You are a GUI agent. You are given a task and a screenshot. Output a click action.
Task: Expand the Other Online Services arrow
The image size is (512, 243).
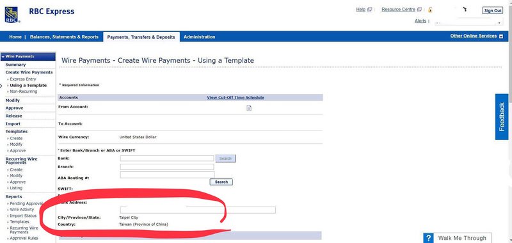(x=501, y=36)
